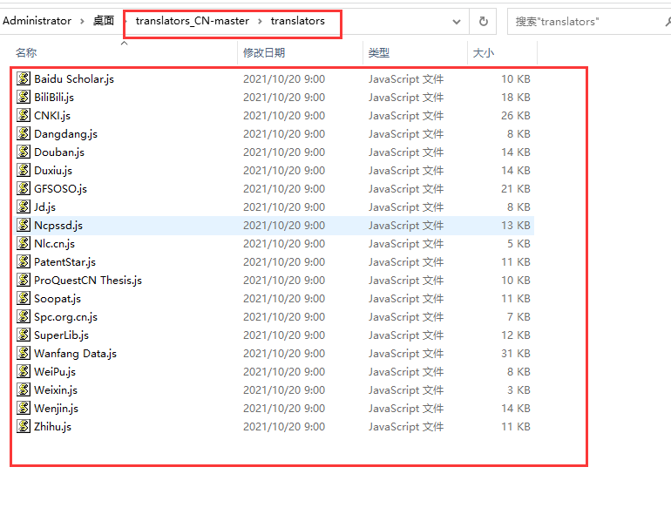
Task: Select the file name GFSOSO.js
Action: [60, 189]
